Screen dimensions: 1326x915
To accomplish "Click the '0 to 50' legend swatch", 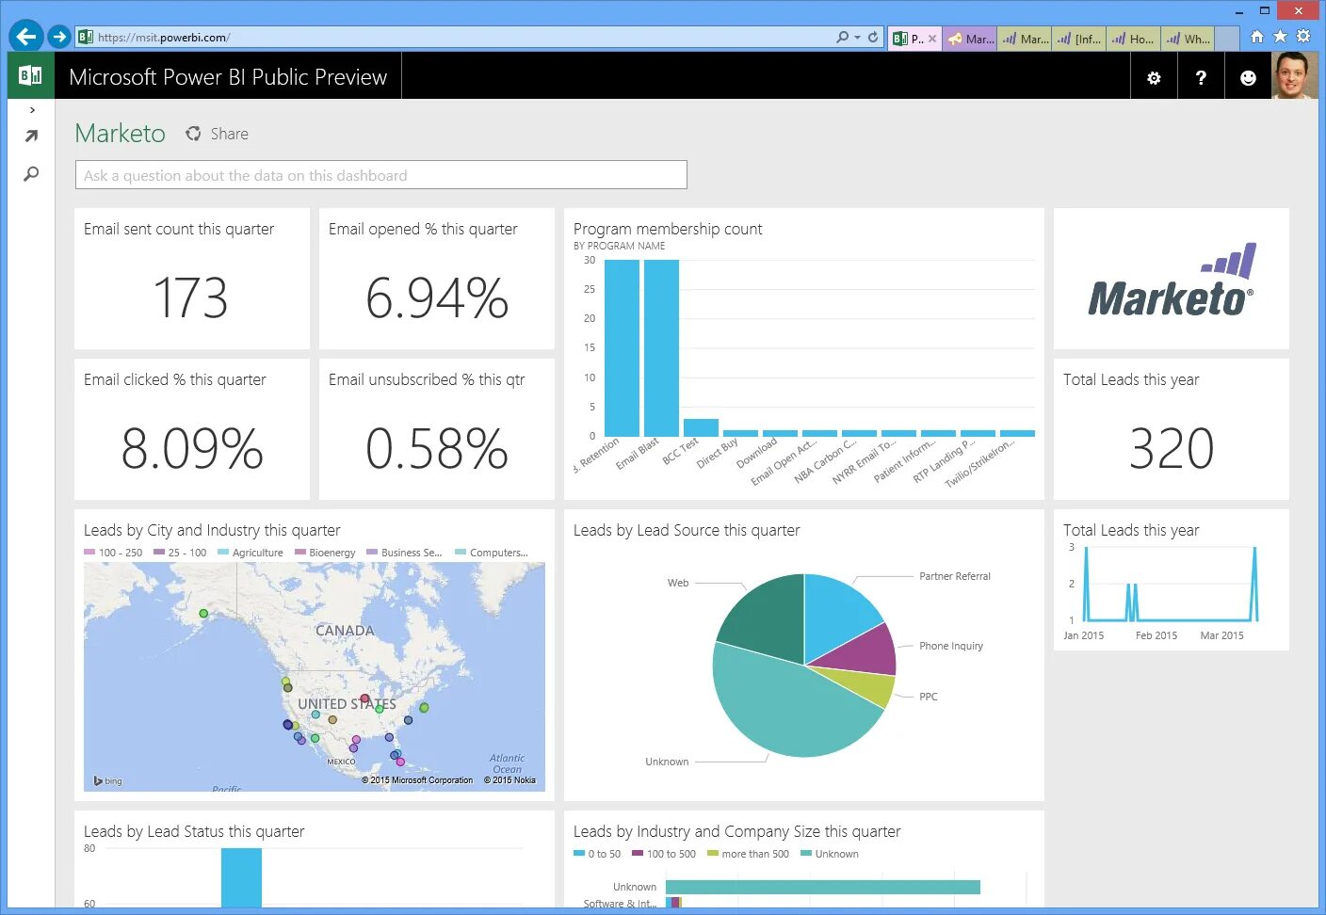I will [x=579, y=854].
